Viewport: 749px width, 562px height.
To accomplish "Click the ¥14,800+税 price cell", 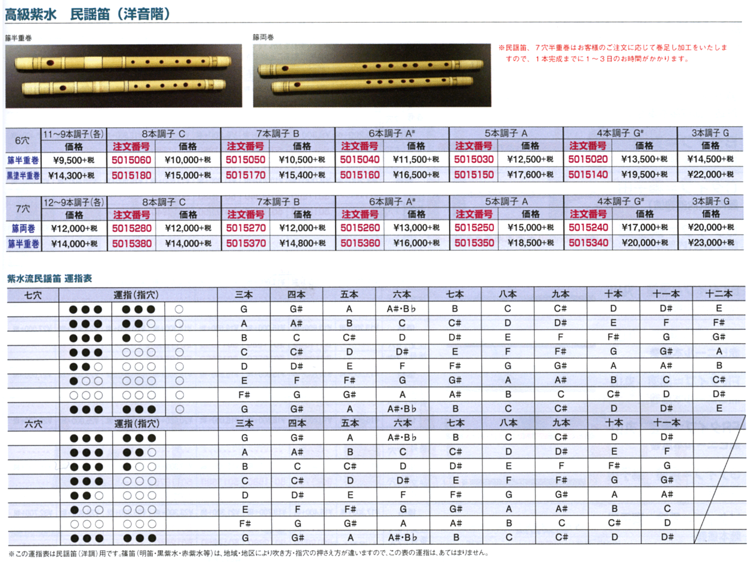I will 302,243.
